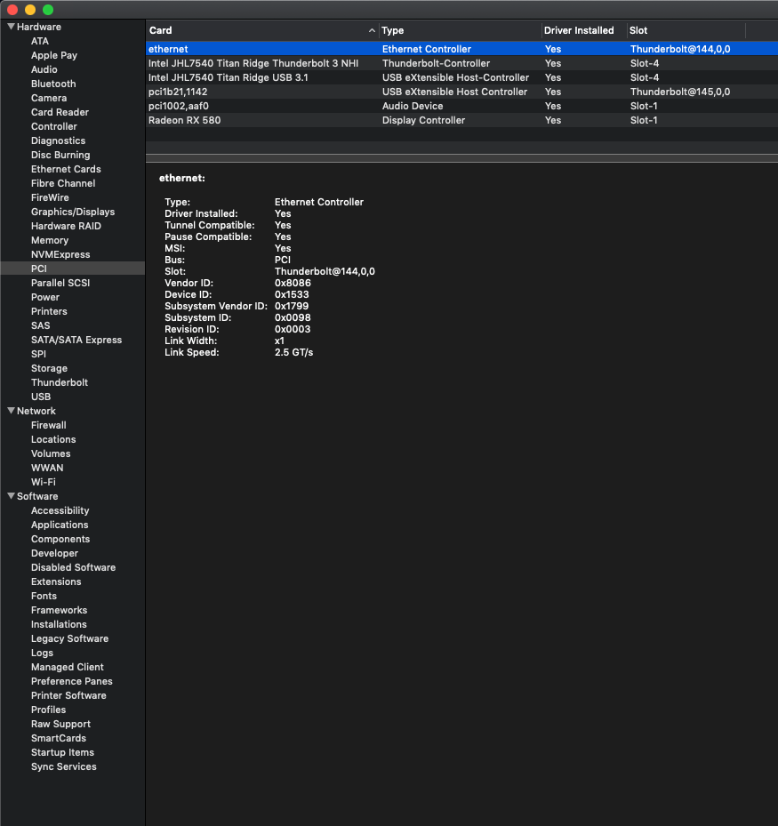Open the USB hardware category

[x=41, y=397]
